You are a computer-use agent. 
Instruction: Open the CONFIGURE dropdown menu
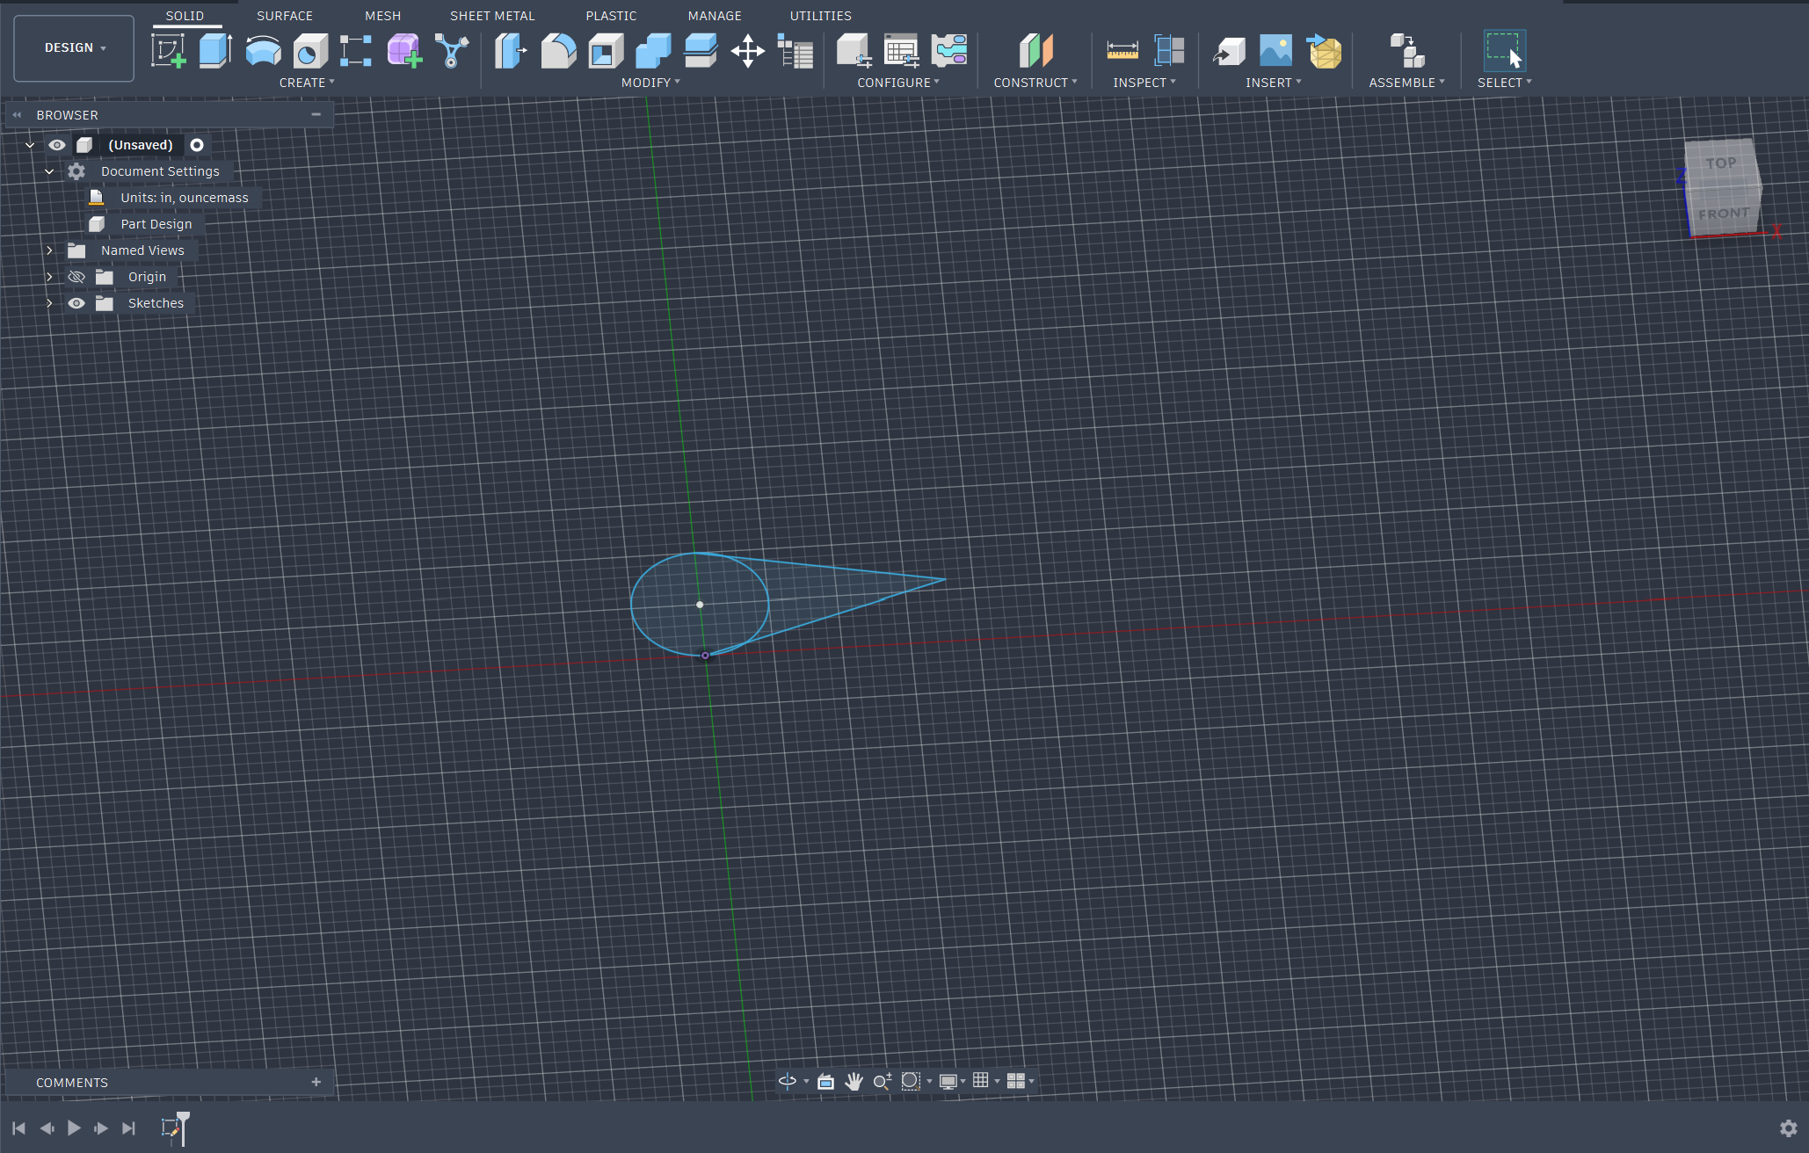pos(898,83)
